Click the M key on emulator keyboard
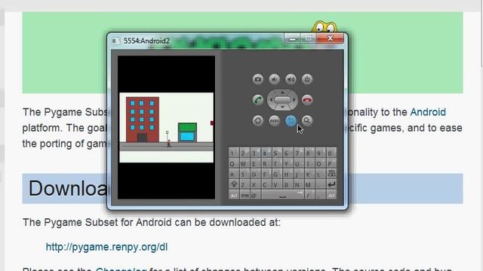 point(309,184)
